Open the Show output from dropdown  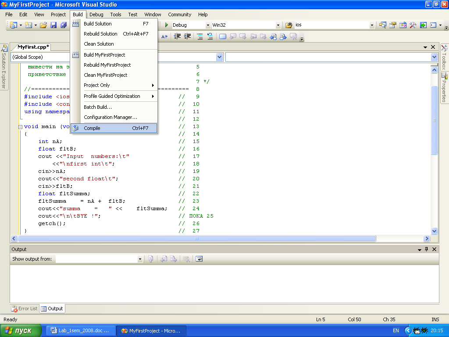point(140,259)
